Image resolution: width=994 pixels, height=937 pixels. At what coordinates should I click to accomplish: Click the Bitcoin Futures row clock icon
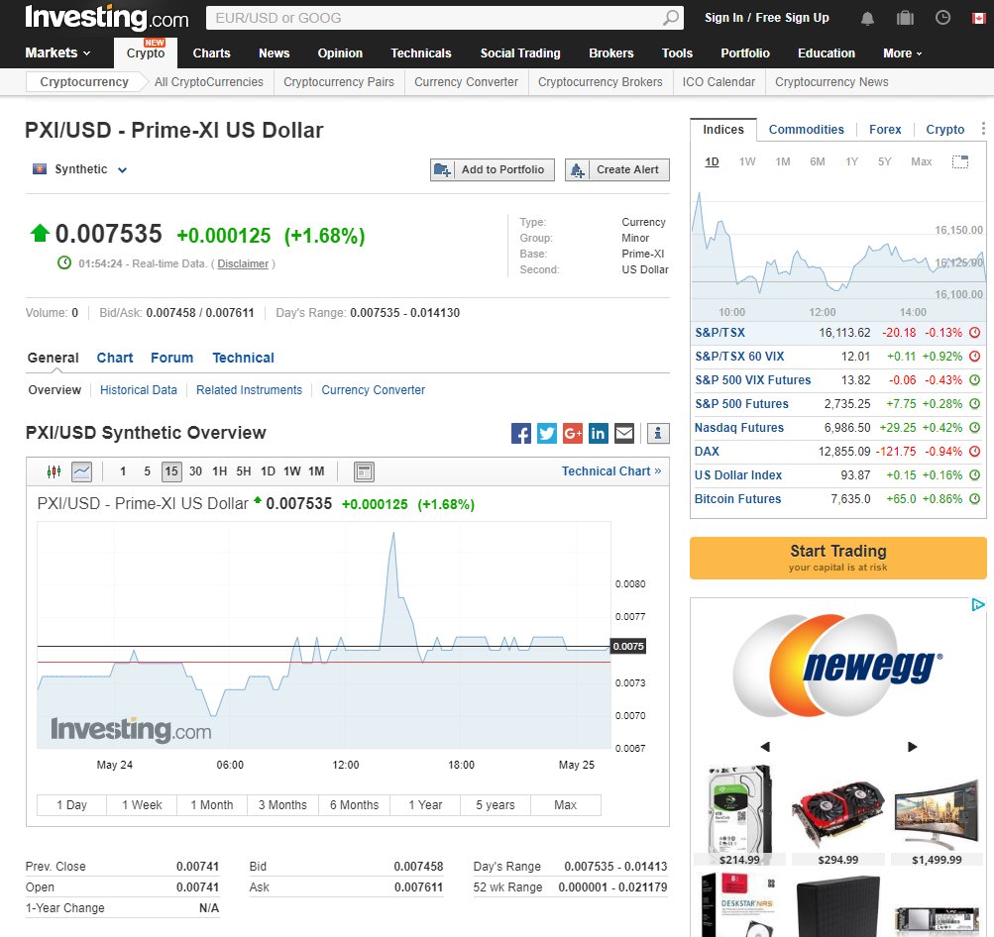click(975, 499)
